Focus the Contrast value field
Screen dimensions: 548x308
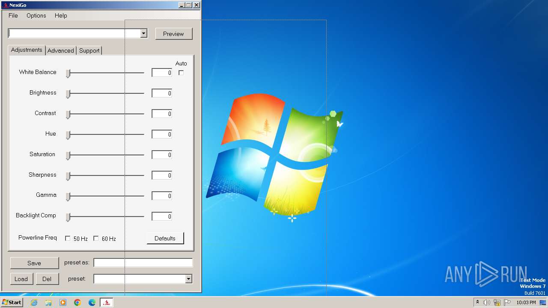click(x=162, y=114)
